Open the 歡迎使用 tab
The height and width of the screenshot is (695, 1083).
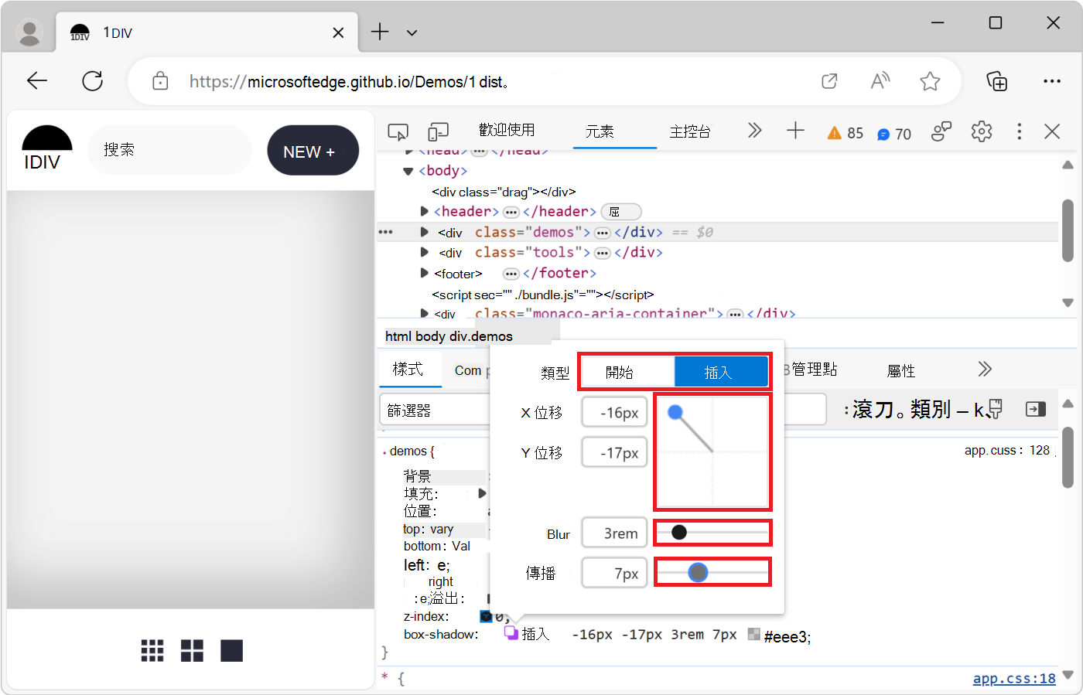507,130
